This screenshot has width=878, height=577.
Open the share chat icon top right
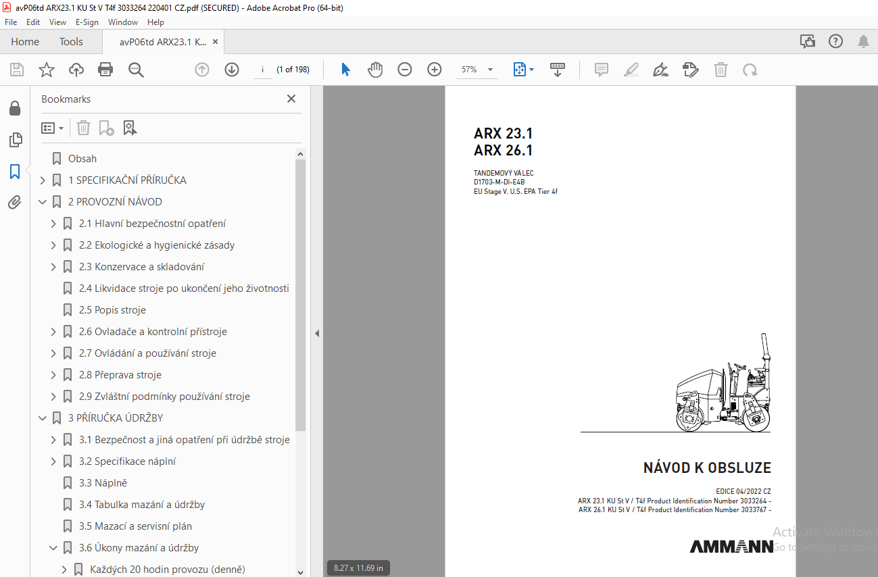point(808,42)
